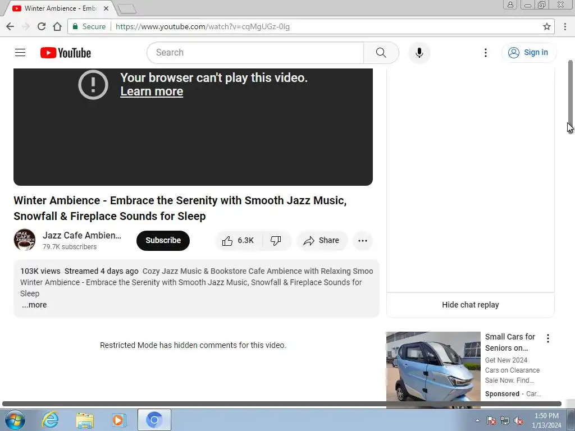Bookmark this page with the star
Viewport: 575px width, 431px height.
click(547, 26)
